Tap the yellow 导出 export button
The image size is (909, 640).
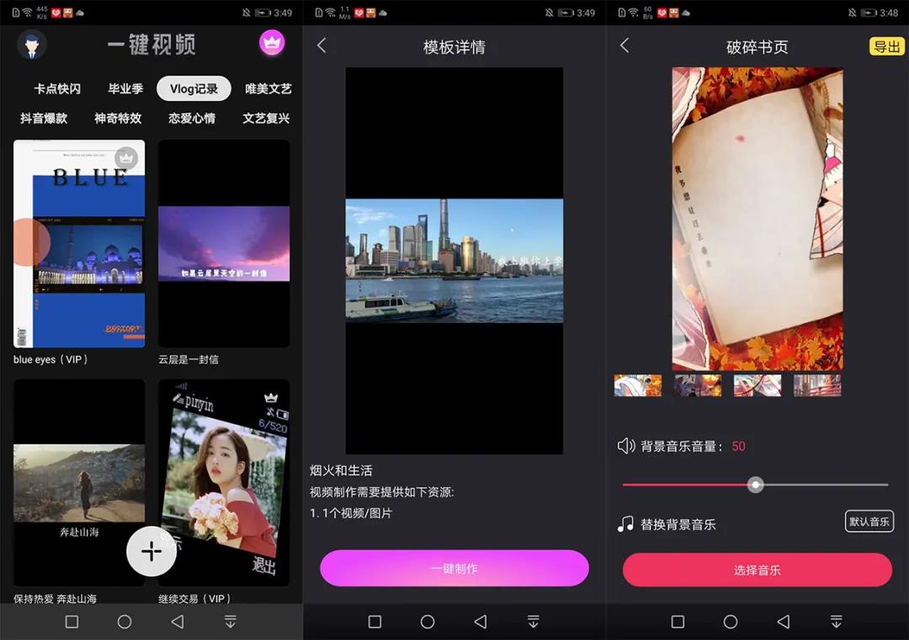(887, 47)
